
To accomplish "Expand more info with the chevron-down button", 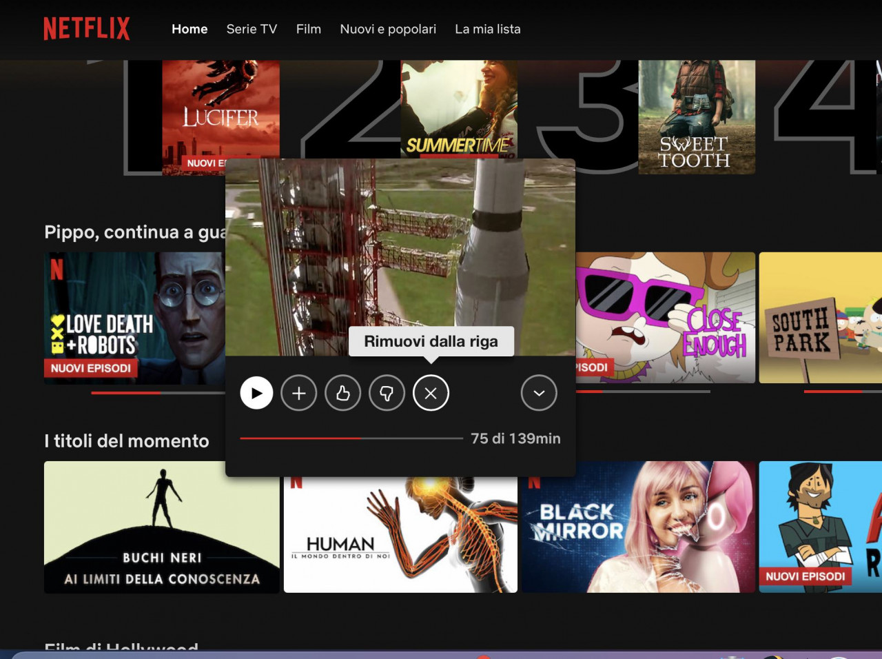I will coord(539,393).
